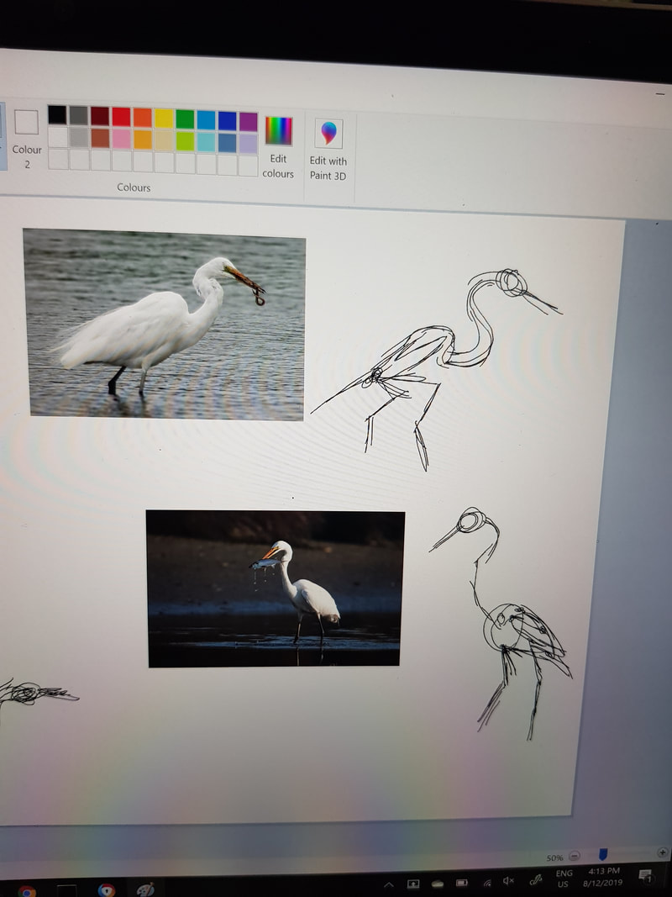
Task: Pick the brown colour swatch
Action: (x=100, y=138)
